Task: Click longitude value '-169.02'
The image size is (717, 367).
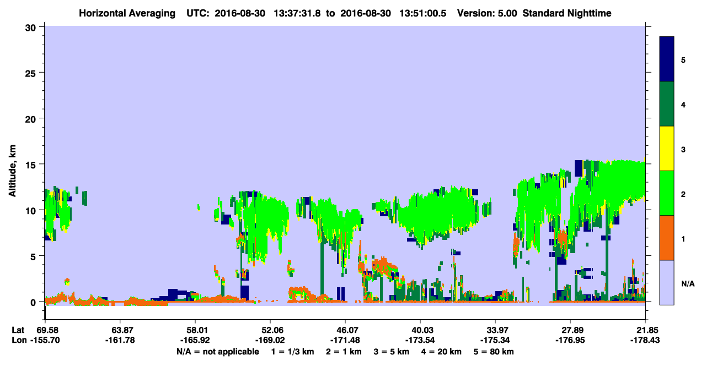Action: (270, 340)
